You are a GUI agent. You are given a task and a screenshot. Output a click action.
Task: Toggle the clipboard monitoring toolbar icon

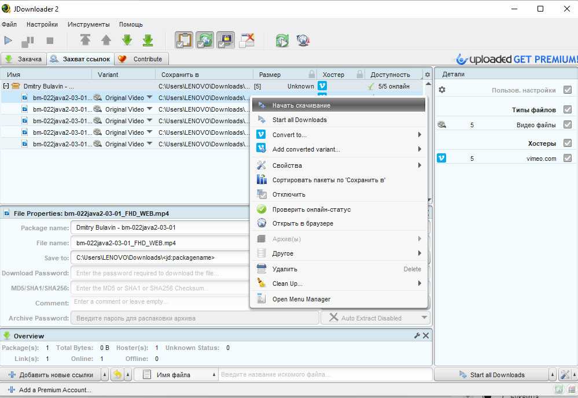click(x=184, y=40)
